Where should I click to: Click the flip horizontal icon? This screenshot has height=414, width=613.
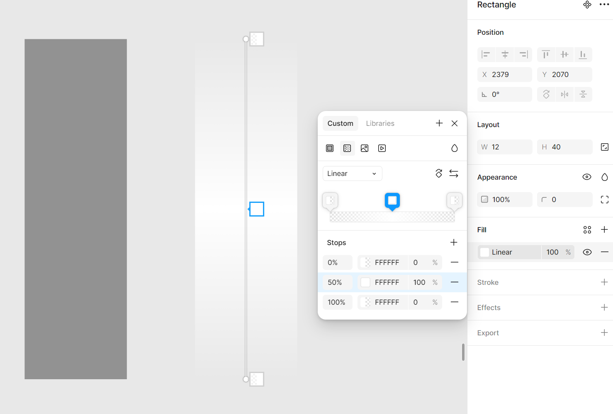coord(564,94)
